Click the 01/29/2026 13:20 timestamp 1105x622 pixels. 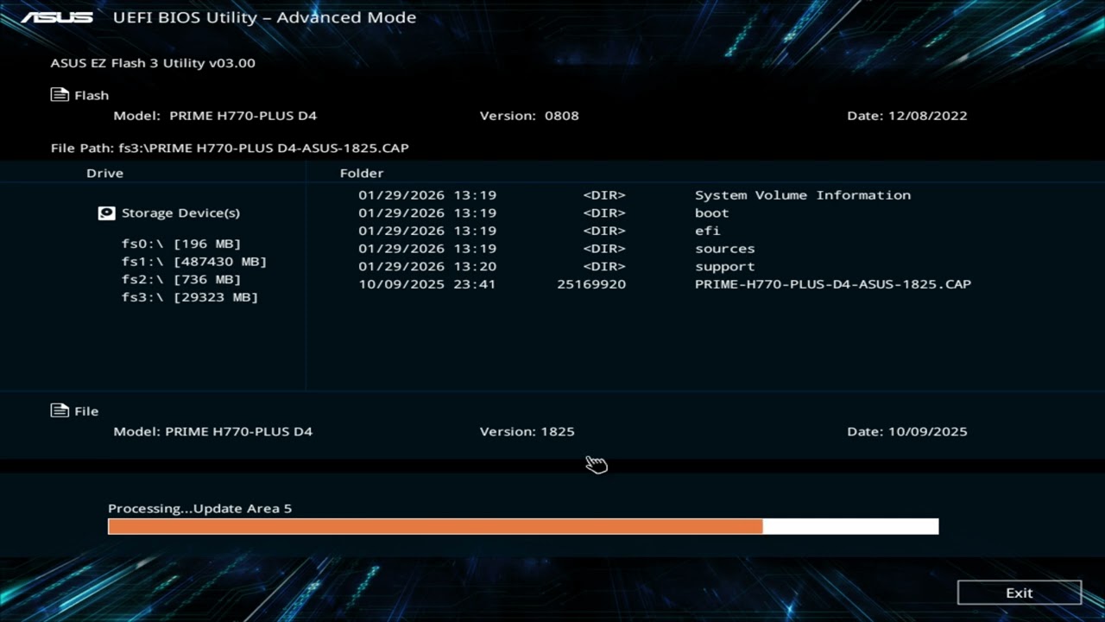tap(427, 266)
